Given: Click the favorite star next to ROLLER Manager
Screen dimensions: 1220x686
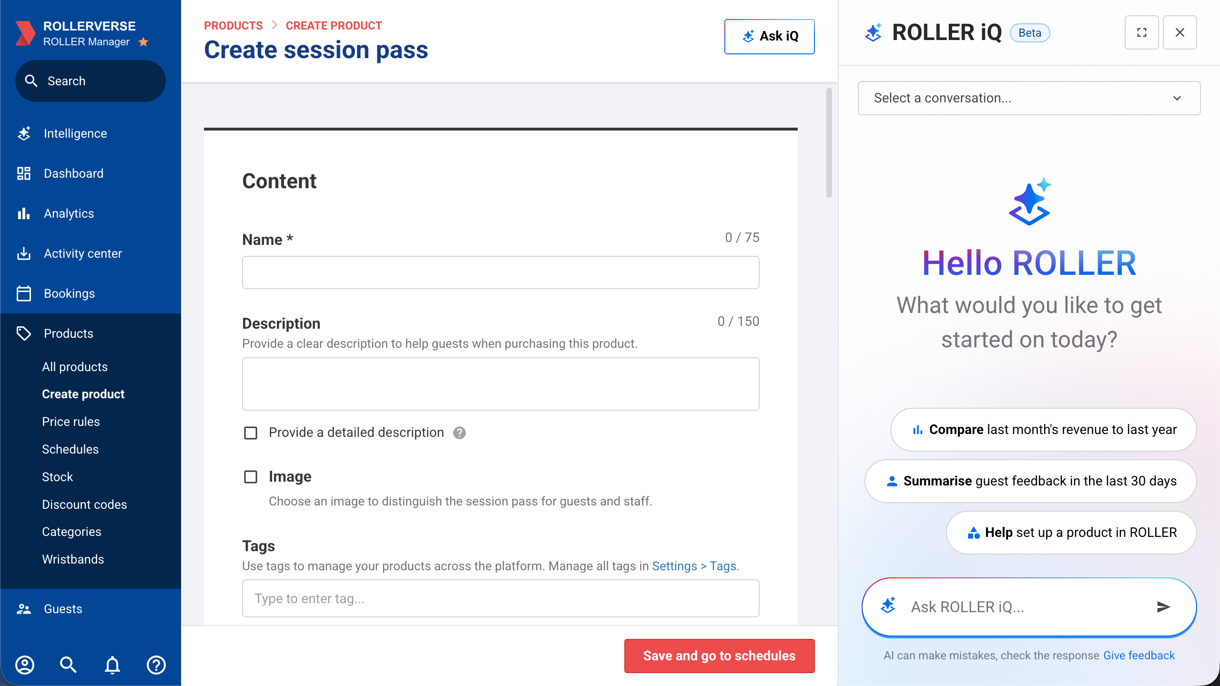Looking at the screenshot, I should tap(143, 42).
